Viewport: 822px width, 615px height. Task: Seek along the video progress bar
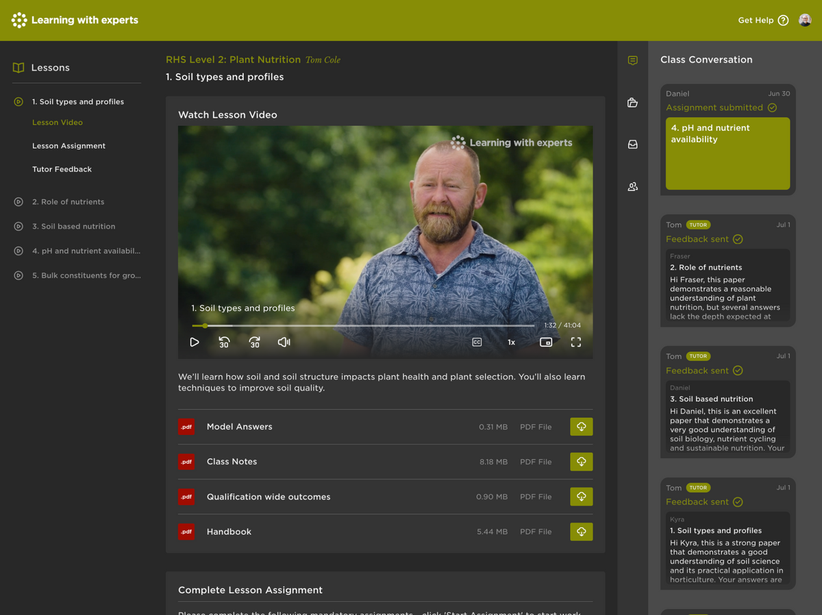tap(363, 325)
